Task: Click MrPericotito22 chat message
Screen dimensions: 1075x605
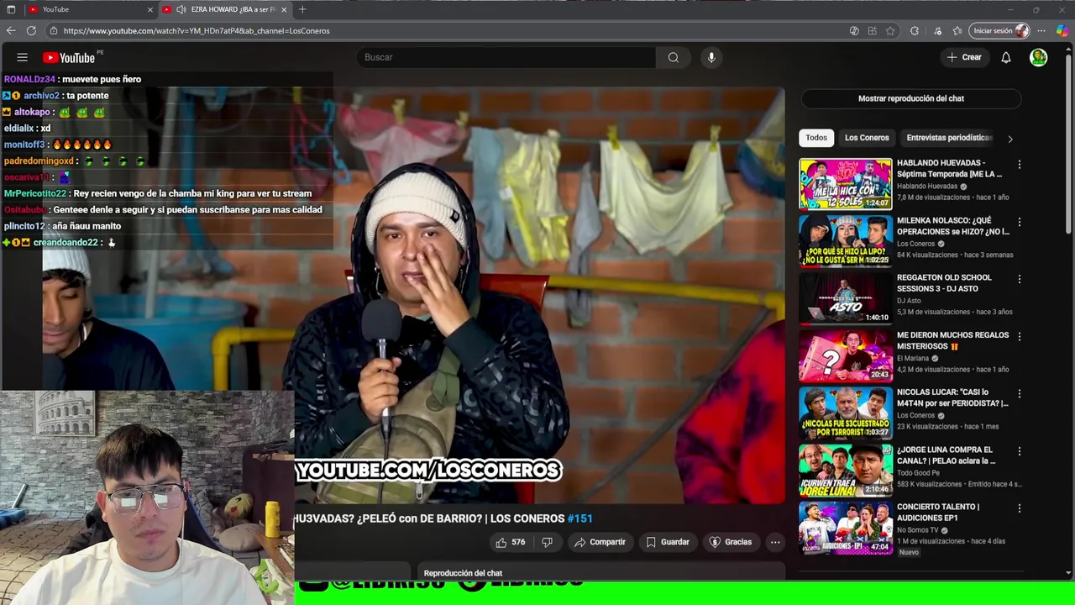Action: click(x=158, y=193)
